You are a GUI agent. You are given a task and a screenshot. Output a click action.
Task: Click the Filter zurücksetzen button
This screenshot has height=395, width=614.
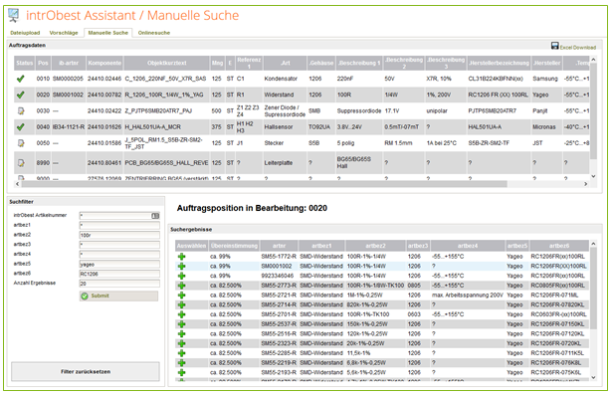(86, 371)
